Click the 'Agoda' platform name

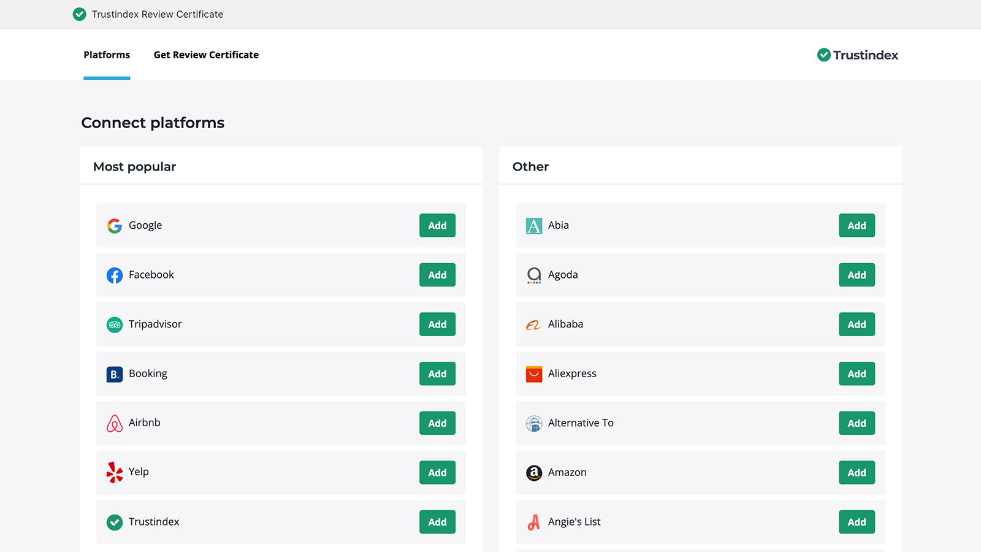pyautogui.click(x=563, y=275)
